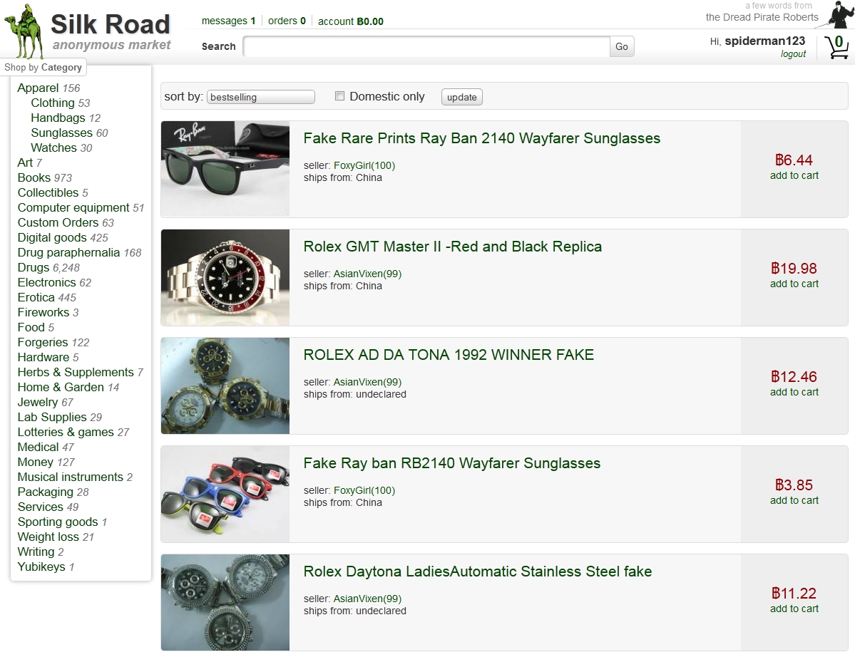
Task: Open the Rolex GMT Master II Replica listing title
Action: (x=453, y=247)
